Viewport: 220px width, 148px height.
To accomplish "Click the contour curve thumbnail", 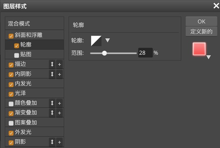I will (x=96, y=41).
